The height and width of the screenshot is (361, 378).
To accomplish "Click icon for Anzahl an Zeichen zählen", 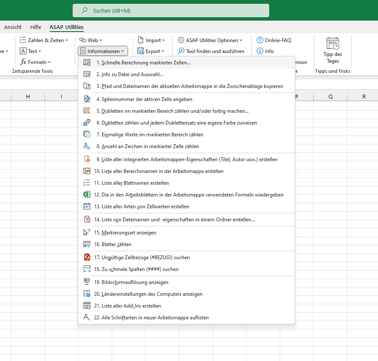I will coord(87,146).
